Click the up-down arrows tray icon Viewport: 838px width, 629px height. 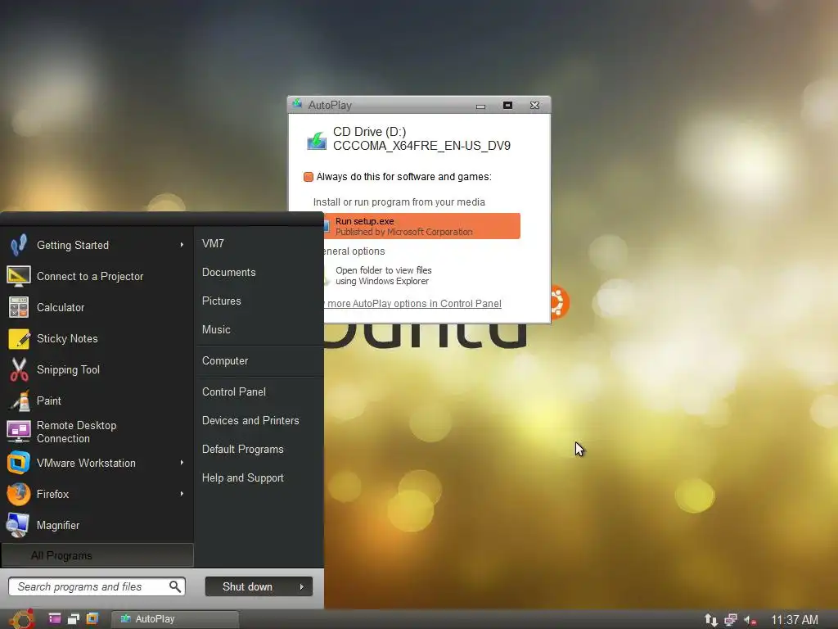pos(711,620)
